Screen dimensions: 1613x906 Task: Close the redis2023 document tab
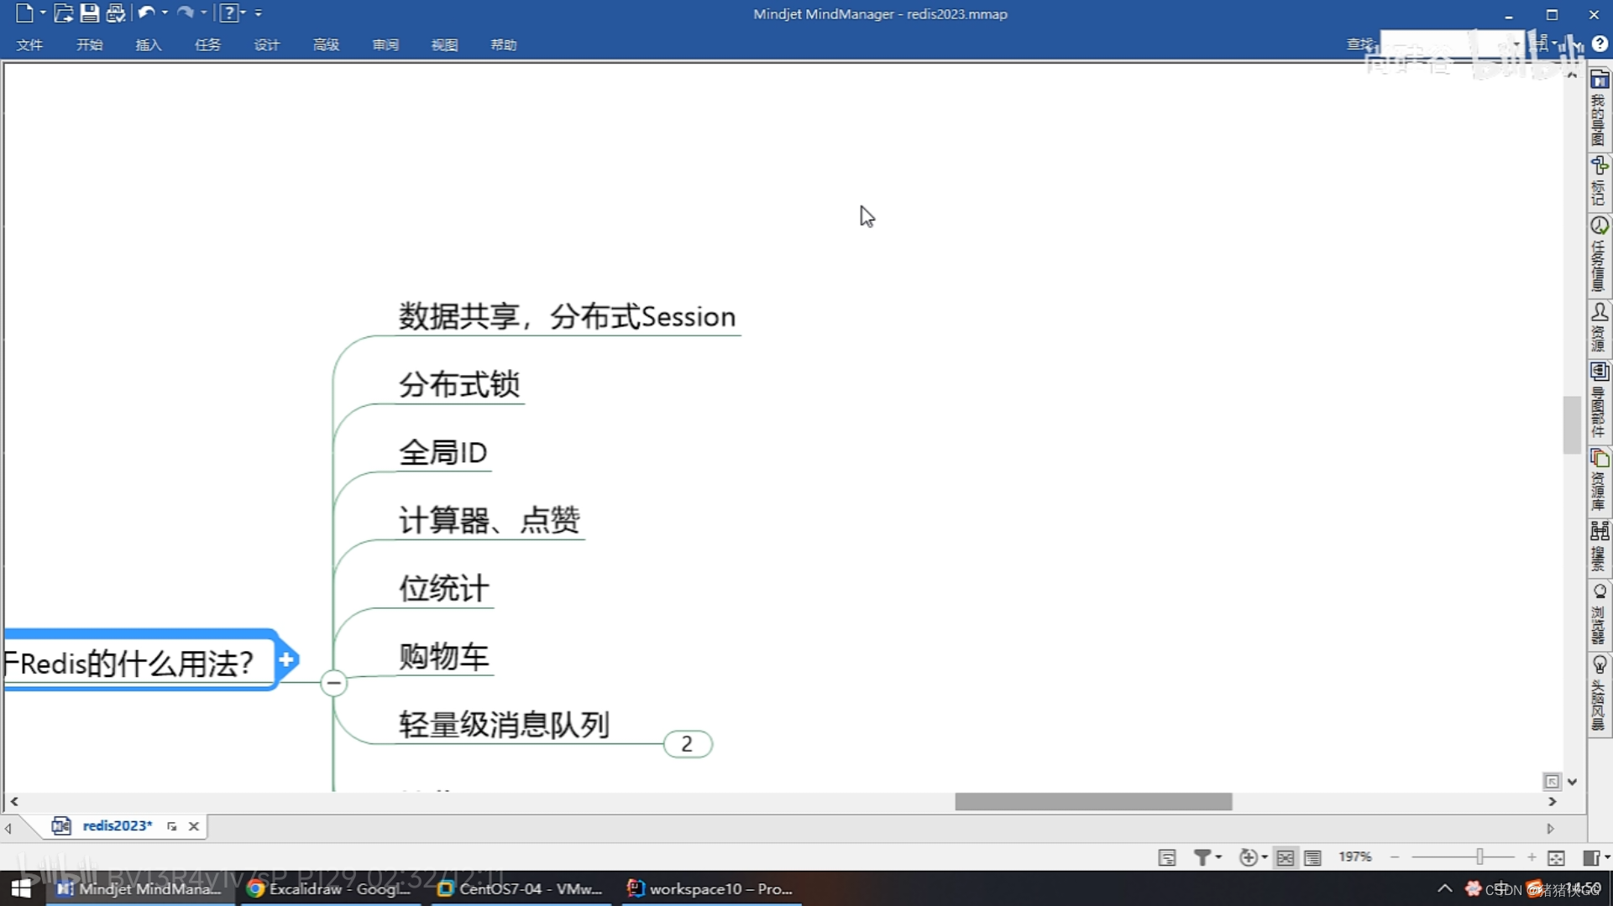(194, 826)
